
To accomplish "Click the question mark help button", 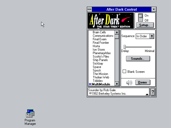I will (153, 92).
